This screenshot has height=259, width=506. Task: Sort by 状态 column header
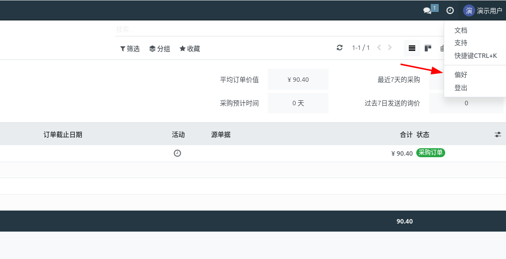[423, 135]
